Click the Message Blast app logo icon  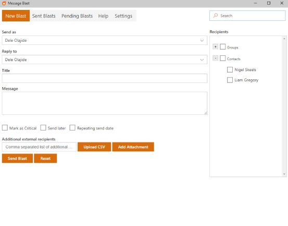4,3
